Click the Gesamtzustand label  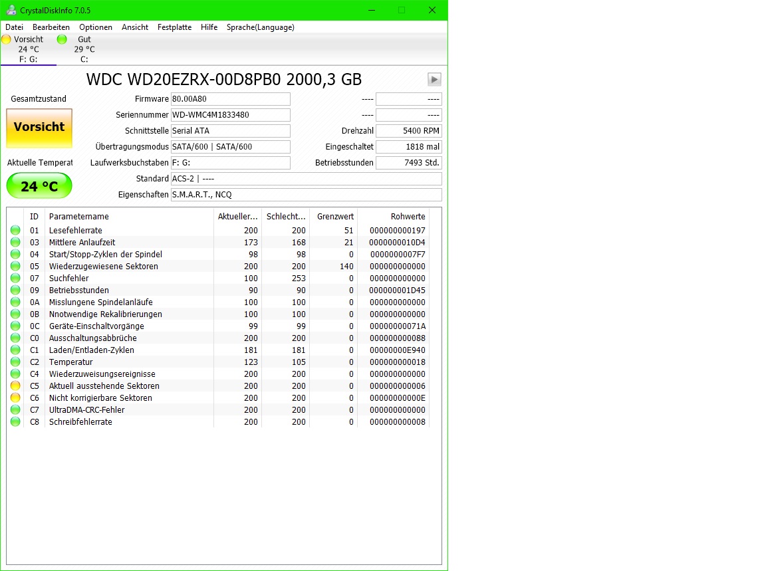[x=39, y=98]
